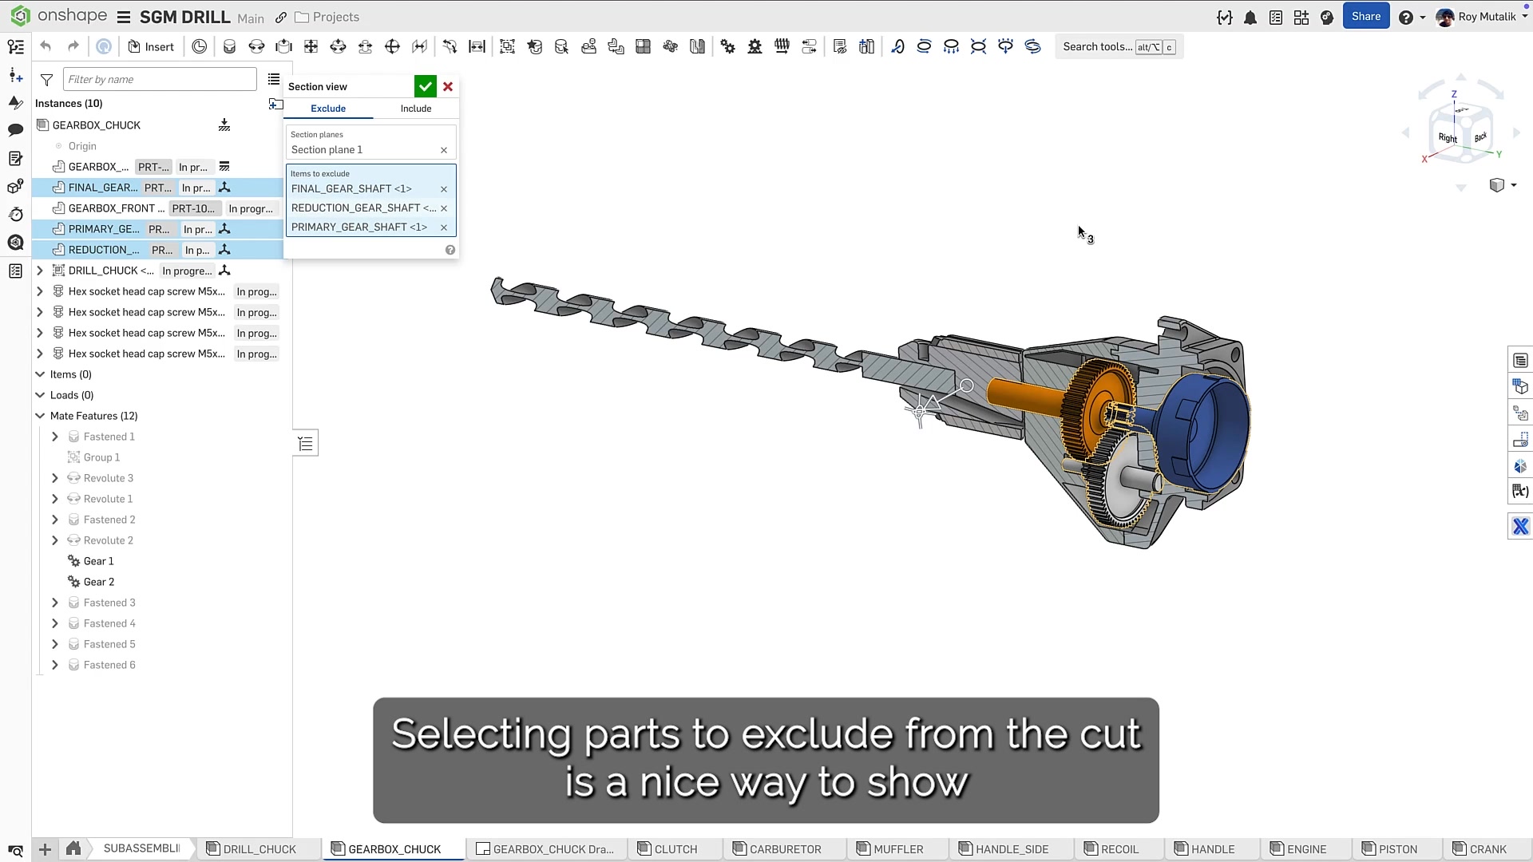Open the view cube display dropdown
Screen dimensions: 1533x862
pos(1503,185)
